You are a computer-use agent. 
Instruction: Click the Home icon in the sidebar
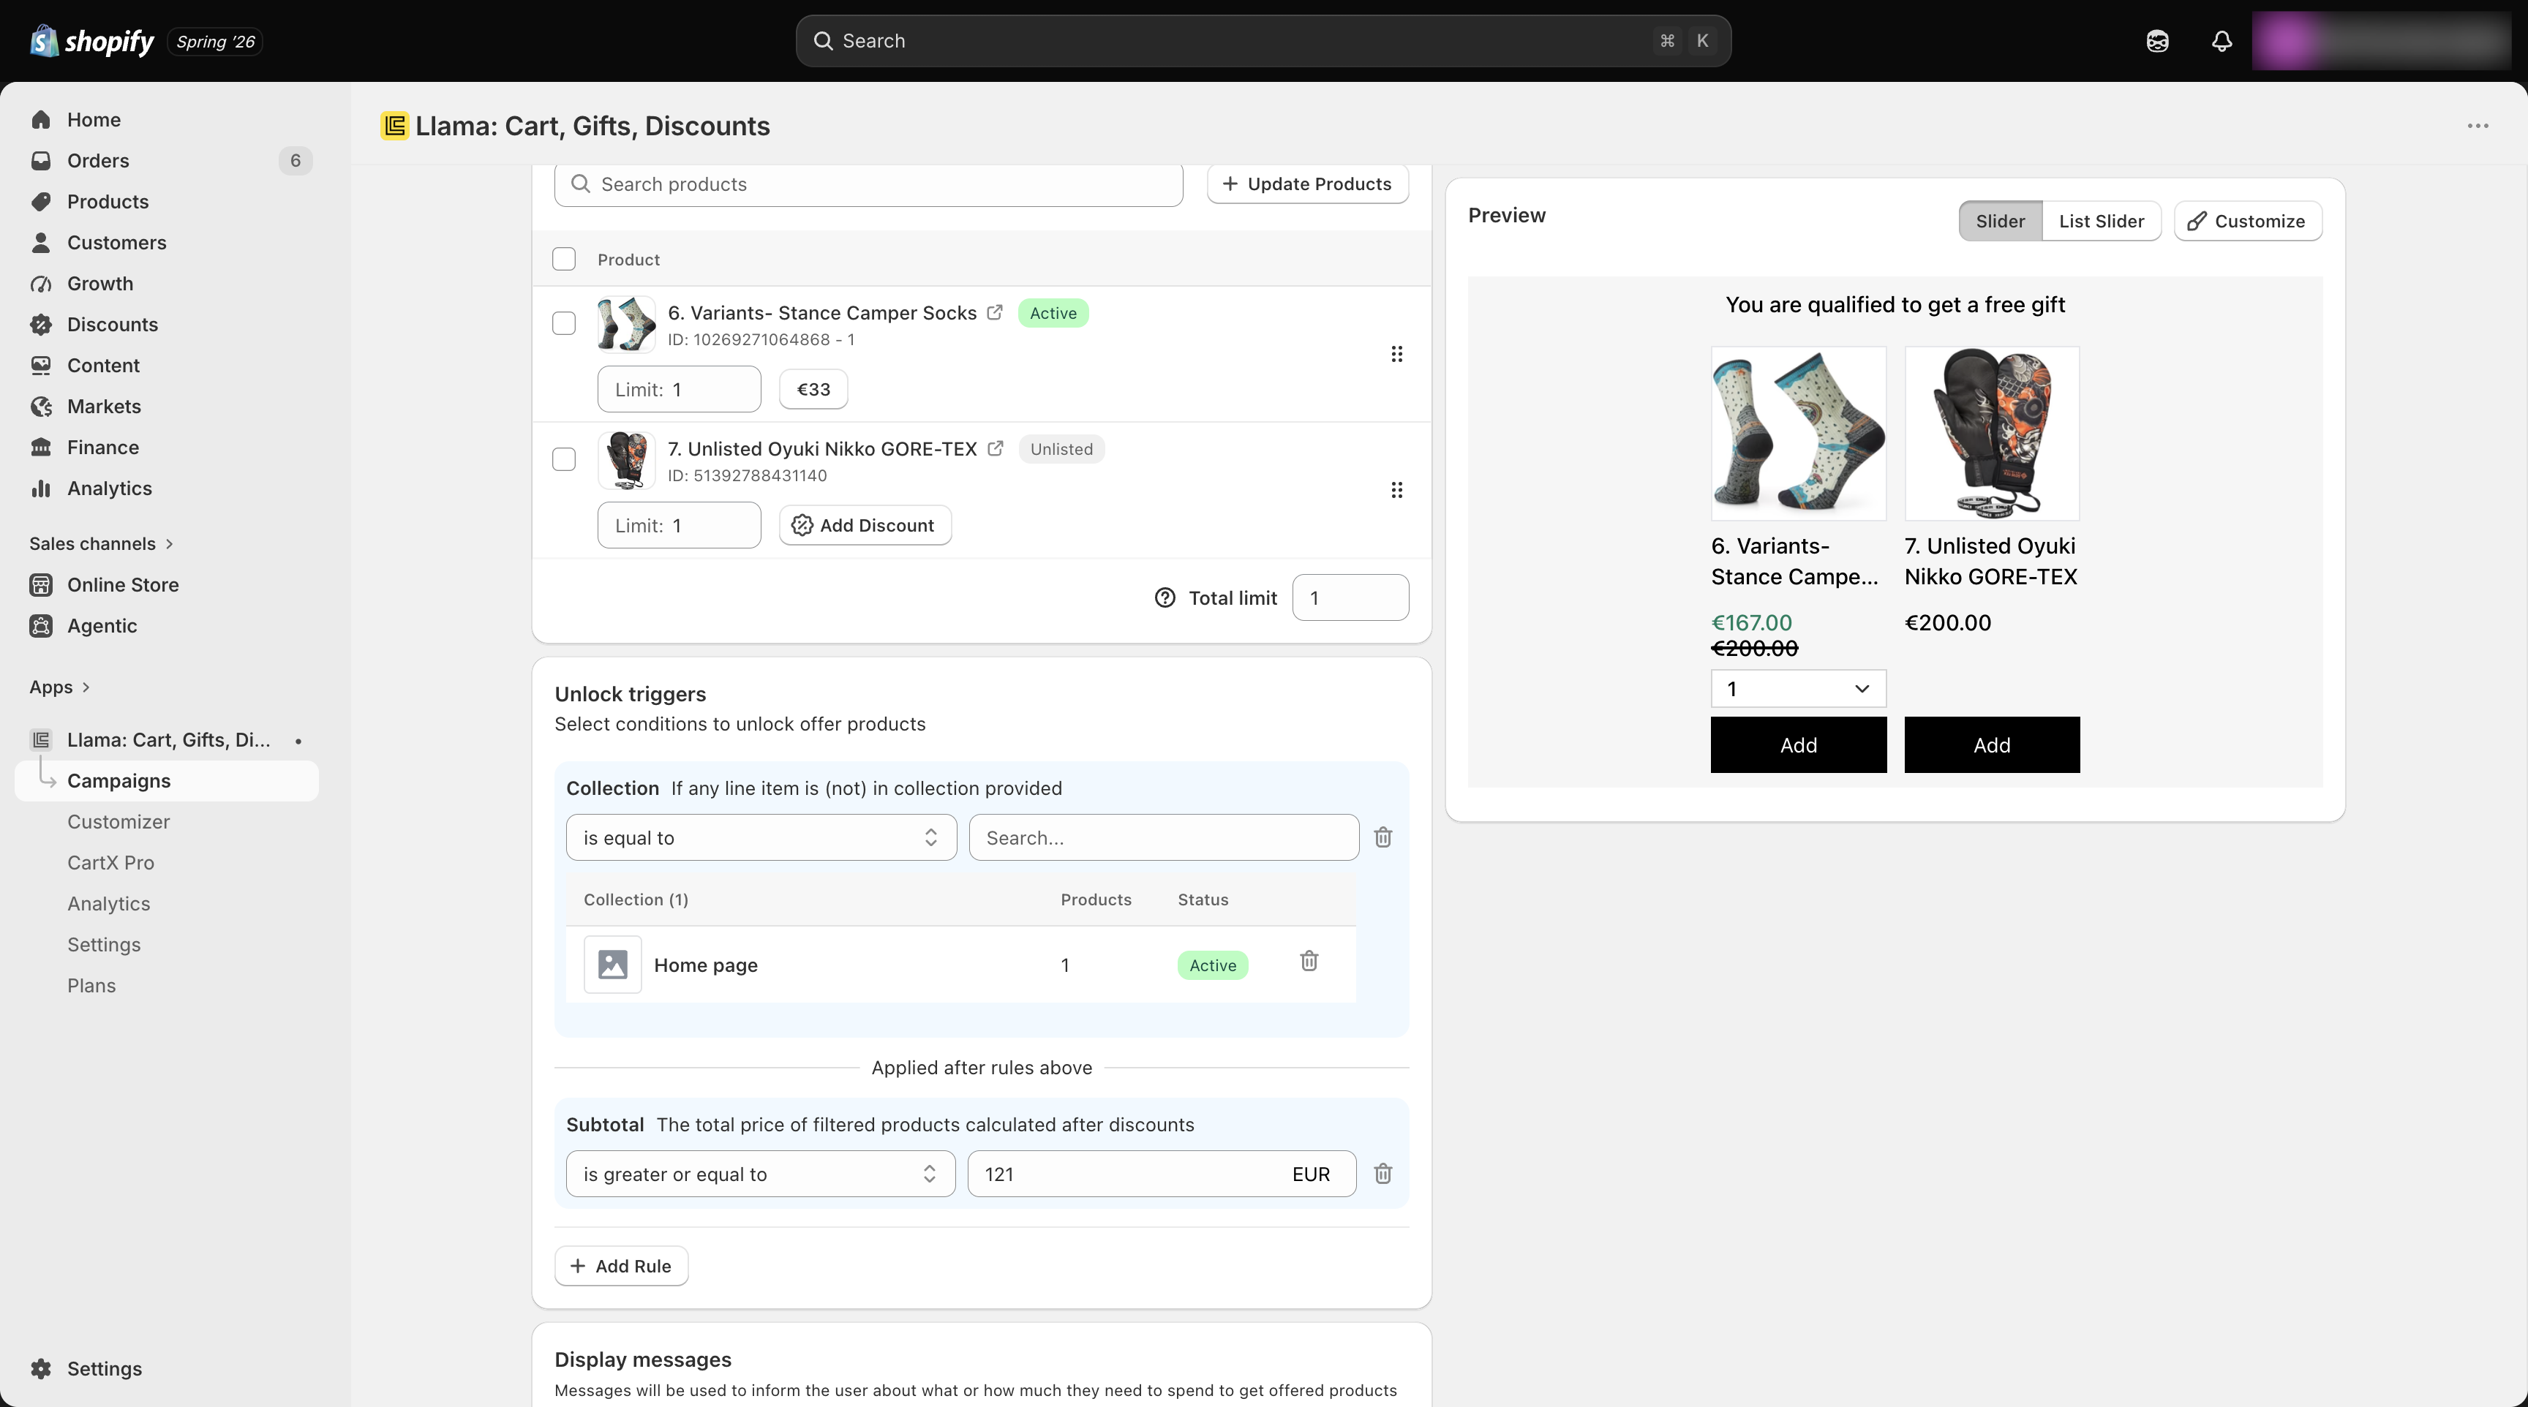(x=41, y=120)
